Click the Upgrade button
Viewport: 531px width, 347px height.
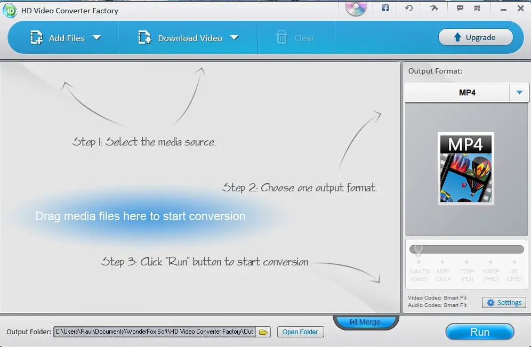[x=476, y=37]
